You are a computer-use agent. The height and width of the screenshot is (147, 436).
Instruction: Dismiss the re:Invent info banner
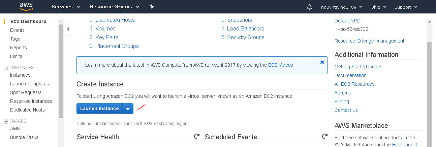click(322, 62)
